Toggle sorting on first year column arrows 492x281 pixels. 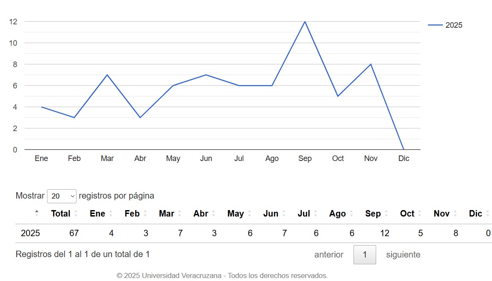click(37, 213)
